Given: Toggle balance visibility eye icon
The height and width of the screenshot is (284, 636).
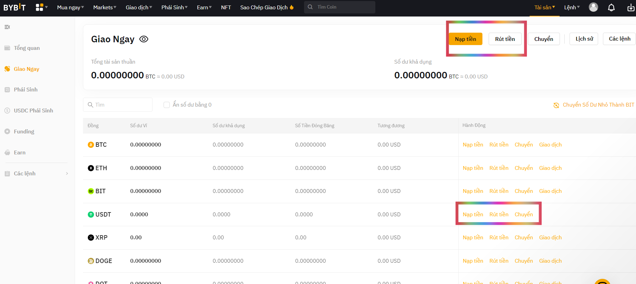Looking at the screenshot, I should click(144, 39).
